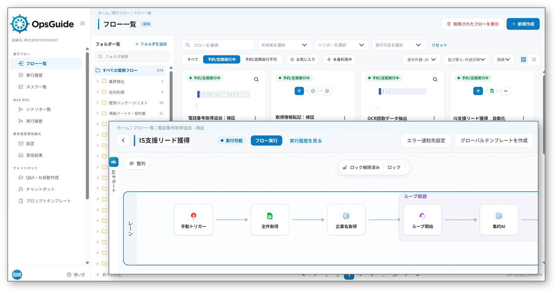Toggle the お気に入り favorites filter
The height and width of the screenshot is (293, 557).
(x=302, y=60)
